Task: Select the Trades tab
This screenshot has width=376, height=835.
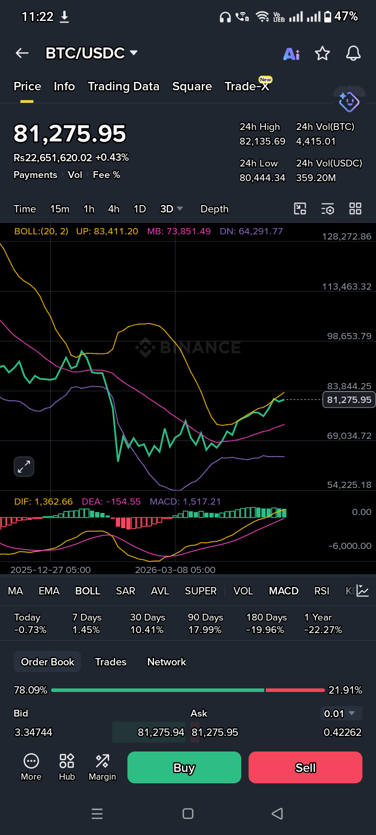Action: coord(111,662)
